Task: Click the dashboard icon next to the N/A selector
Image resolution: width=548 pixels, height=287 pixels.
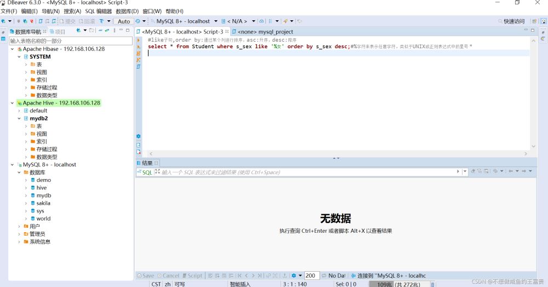Action: point(261,21)
